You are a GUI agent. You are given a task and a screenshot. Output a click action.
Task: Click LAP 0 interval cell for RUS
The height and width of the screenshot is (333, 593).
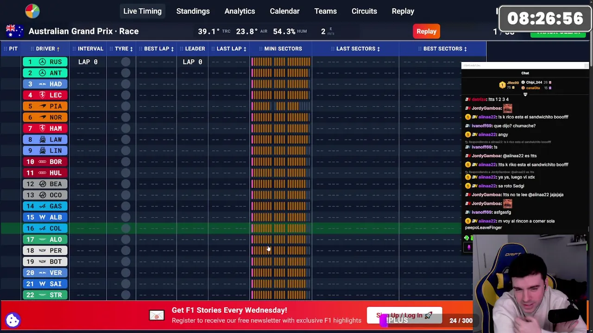point(88,62)
